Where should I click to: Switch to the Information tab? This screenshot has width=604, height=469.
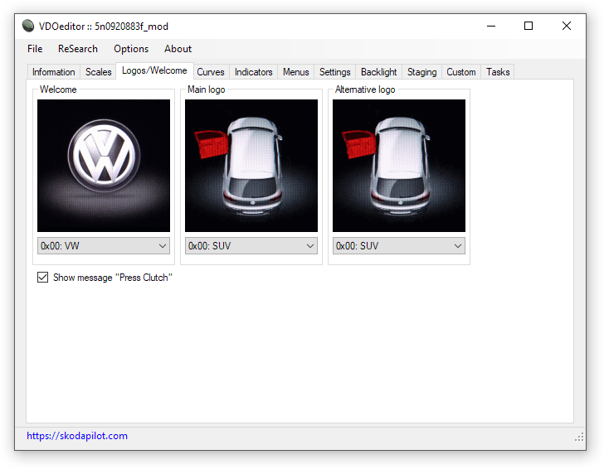click(54, 72)
